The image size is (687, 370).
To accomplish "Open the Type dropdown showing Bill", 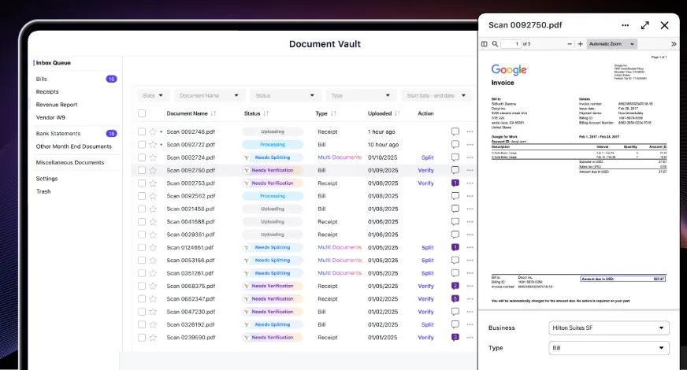I will (x=609, y=348).
